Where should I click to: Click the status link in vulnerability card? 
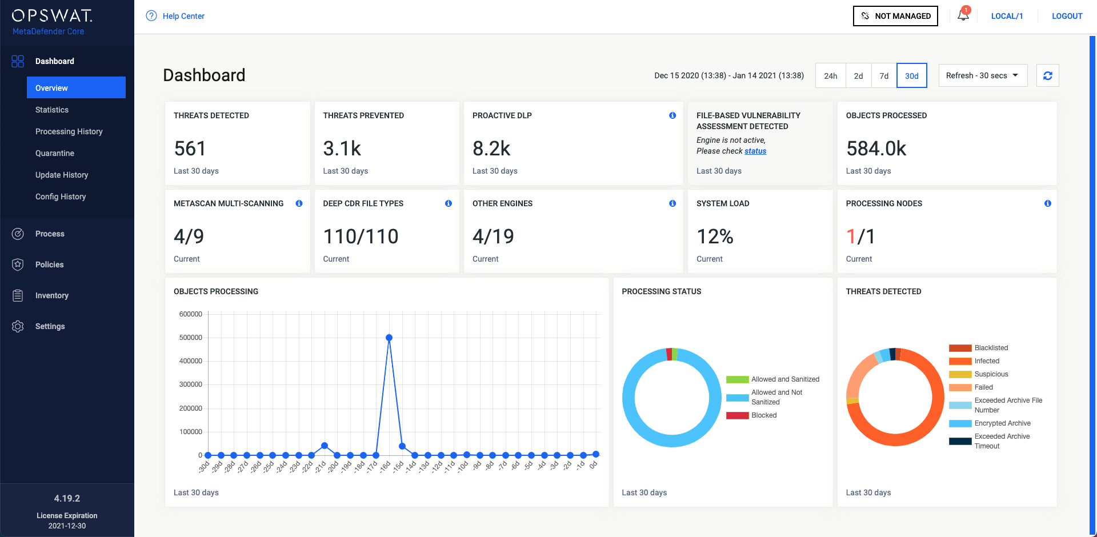[x=755, y=151]
